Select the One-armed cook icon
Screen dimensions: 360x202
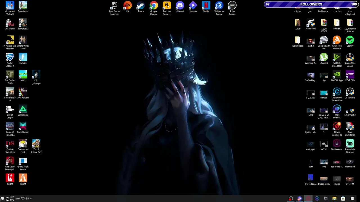pyautogui.click(x=23, y=146)
